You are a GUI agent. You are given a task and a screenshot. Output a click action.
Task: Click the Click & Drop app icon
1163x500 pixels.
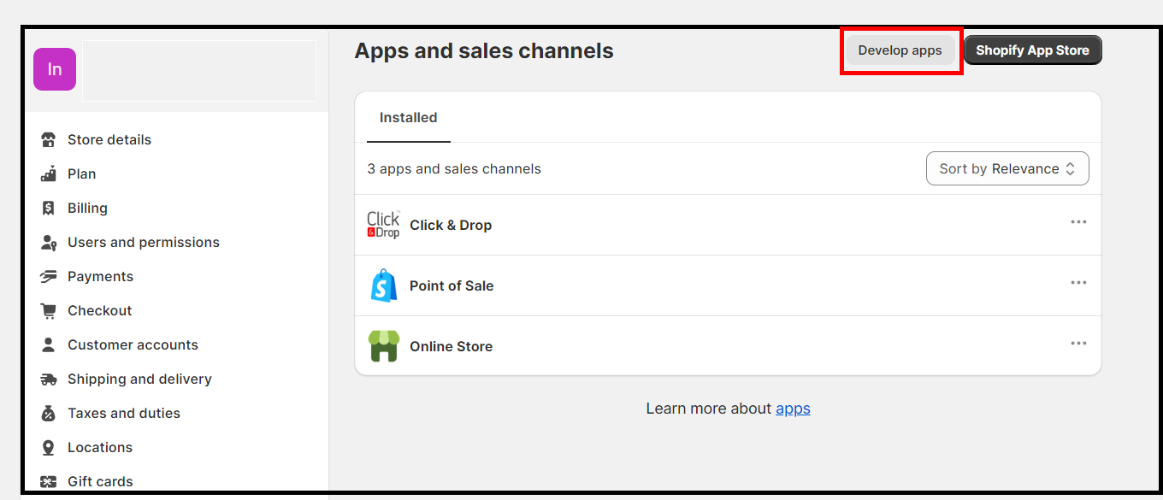pos(383,224)
